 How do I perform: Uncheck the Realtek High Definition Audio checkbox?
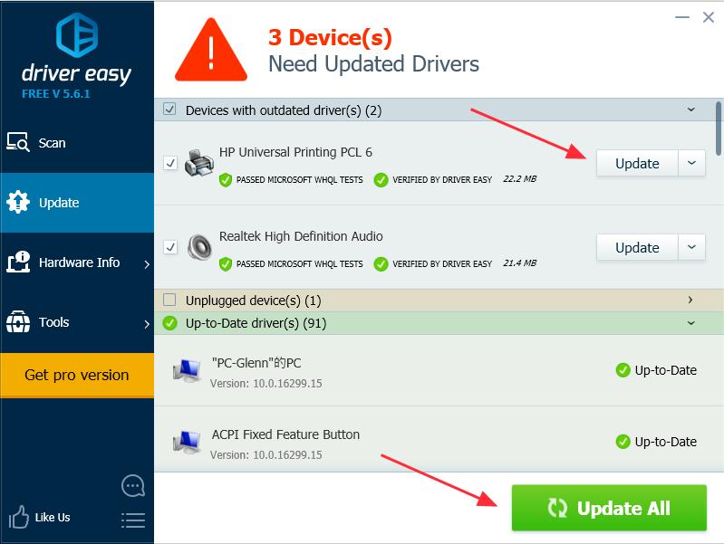click(169, 247)
